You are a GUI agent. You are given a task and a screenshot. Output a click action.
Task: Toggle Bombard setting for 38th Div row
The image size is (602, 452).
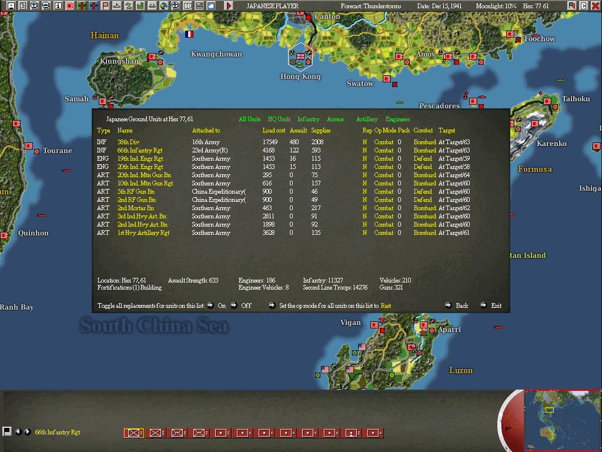click(424, 142)
